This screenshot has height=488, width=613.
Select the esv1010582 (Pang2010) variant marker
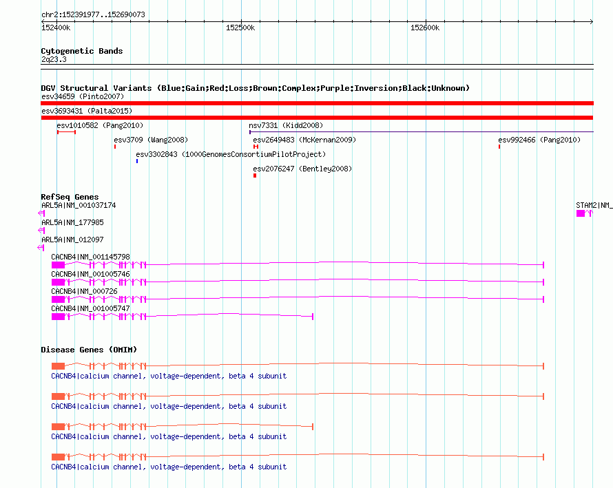(66, 132)
